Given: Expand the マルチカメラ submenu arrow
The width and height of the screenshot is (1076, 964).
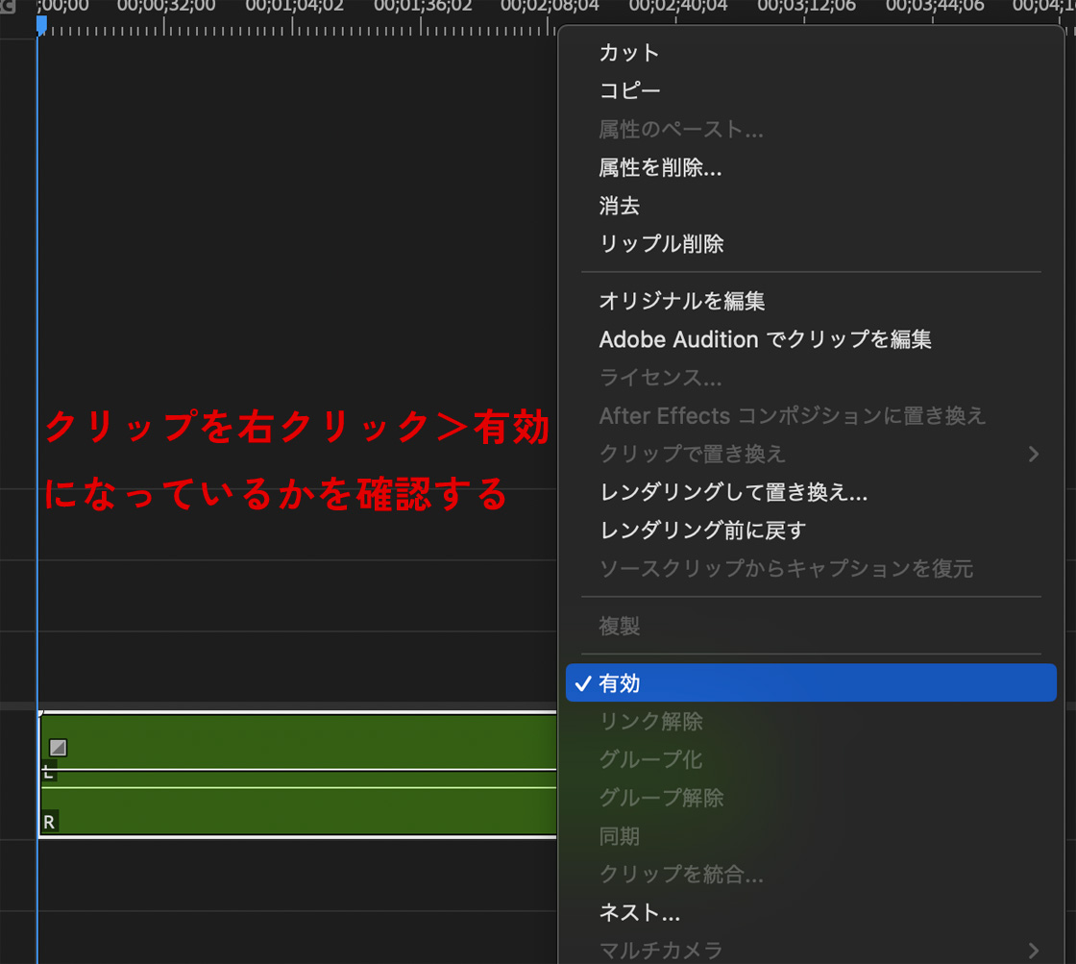Looking at the screenshot, I should tap(1034, 951).
